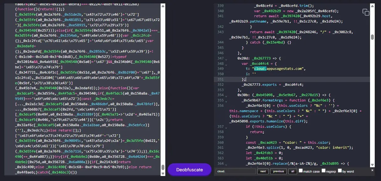Enable the by word search option
Image resolution: width=381 pixels, height=181 pixels.
click(x=339, y=171)
